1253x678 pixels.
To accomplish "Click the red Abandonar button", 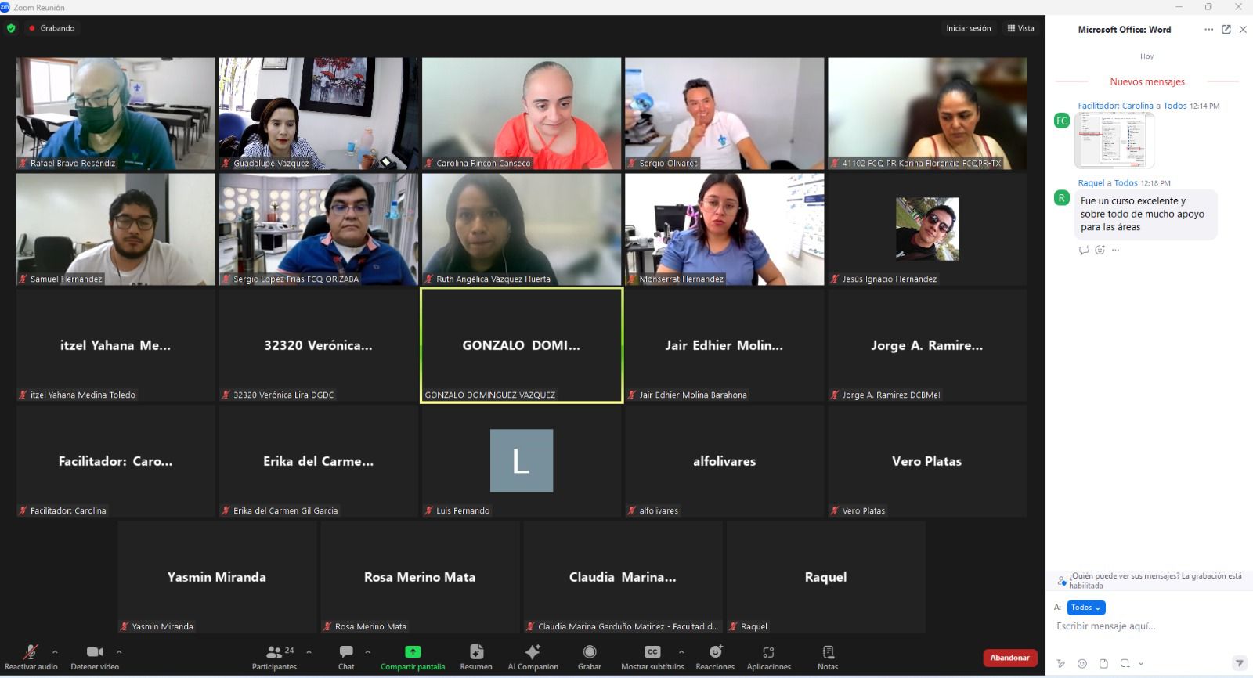I will [x=1009, y=658].
